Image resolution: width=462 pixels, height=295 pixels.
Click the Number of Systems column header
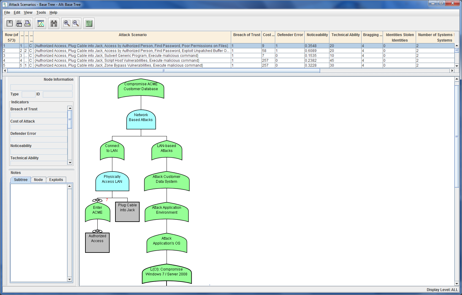click(435, 37)
